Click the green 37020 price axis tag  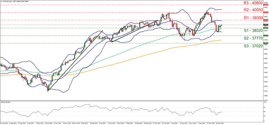266,43
